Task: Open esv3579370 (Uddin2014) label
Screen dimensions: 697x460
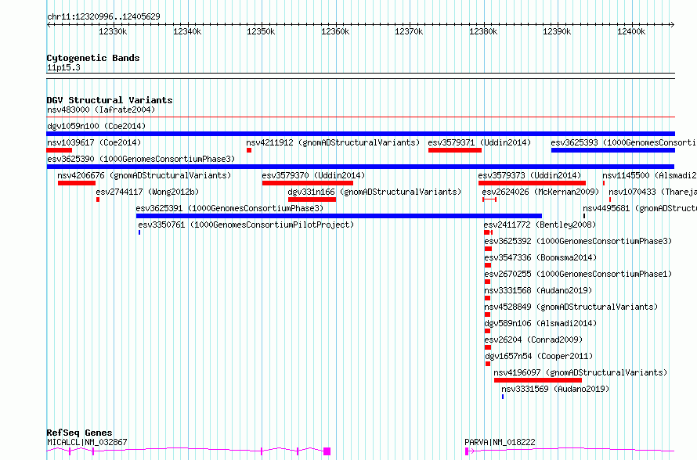Action: [x=313, y=175]
